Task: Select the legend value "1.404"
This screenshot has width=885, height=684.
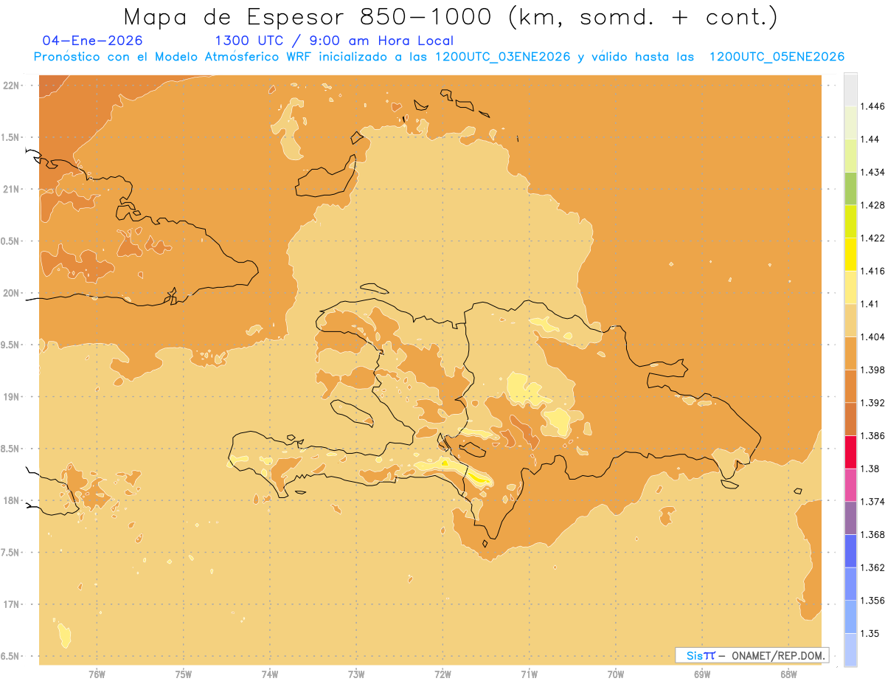Action: click(872, 336)
